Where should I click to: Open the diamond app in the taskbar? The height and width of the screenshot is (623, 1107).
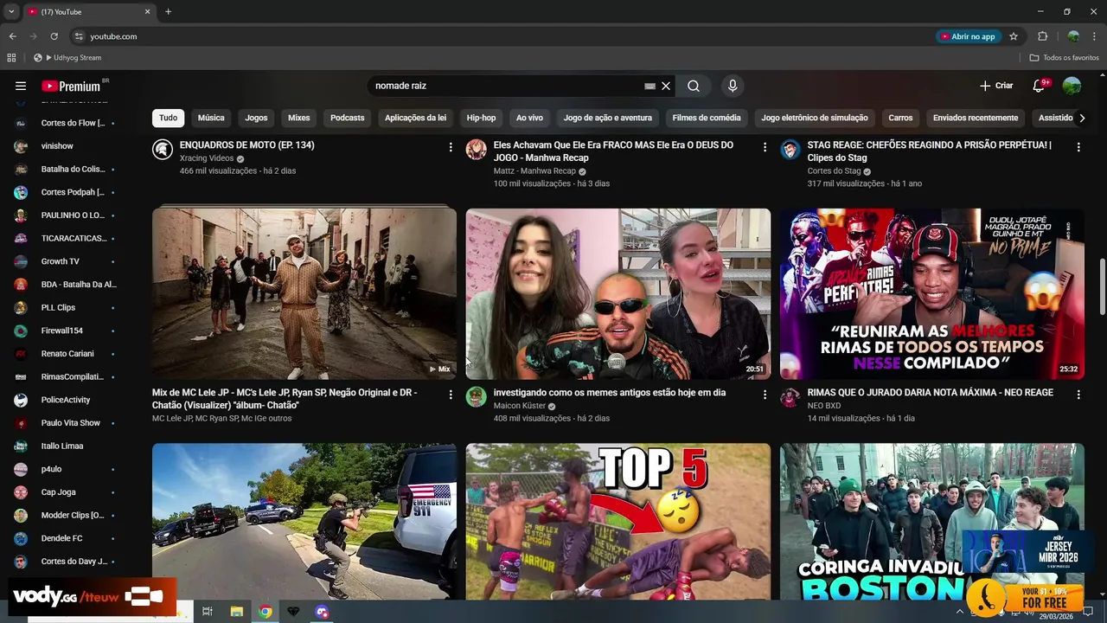point(293,612)
